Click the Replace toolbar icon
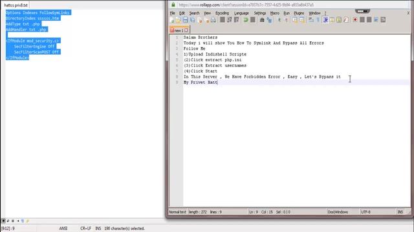 pyautogui.click(x=269, y=20)
